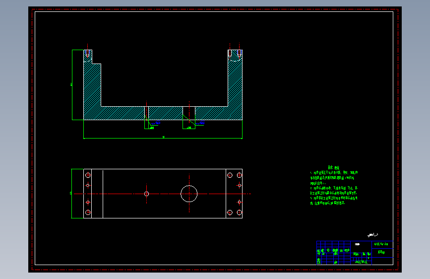Viewport: 430px width, 279px height.
Task: Click the white roughness symbol above the title block
Action: [x=372, y=235]
